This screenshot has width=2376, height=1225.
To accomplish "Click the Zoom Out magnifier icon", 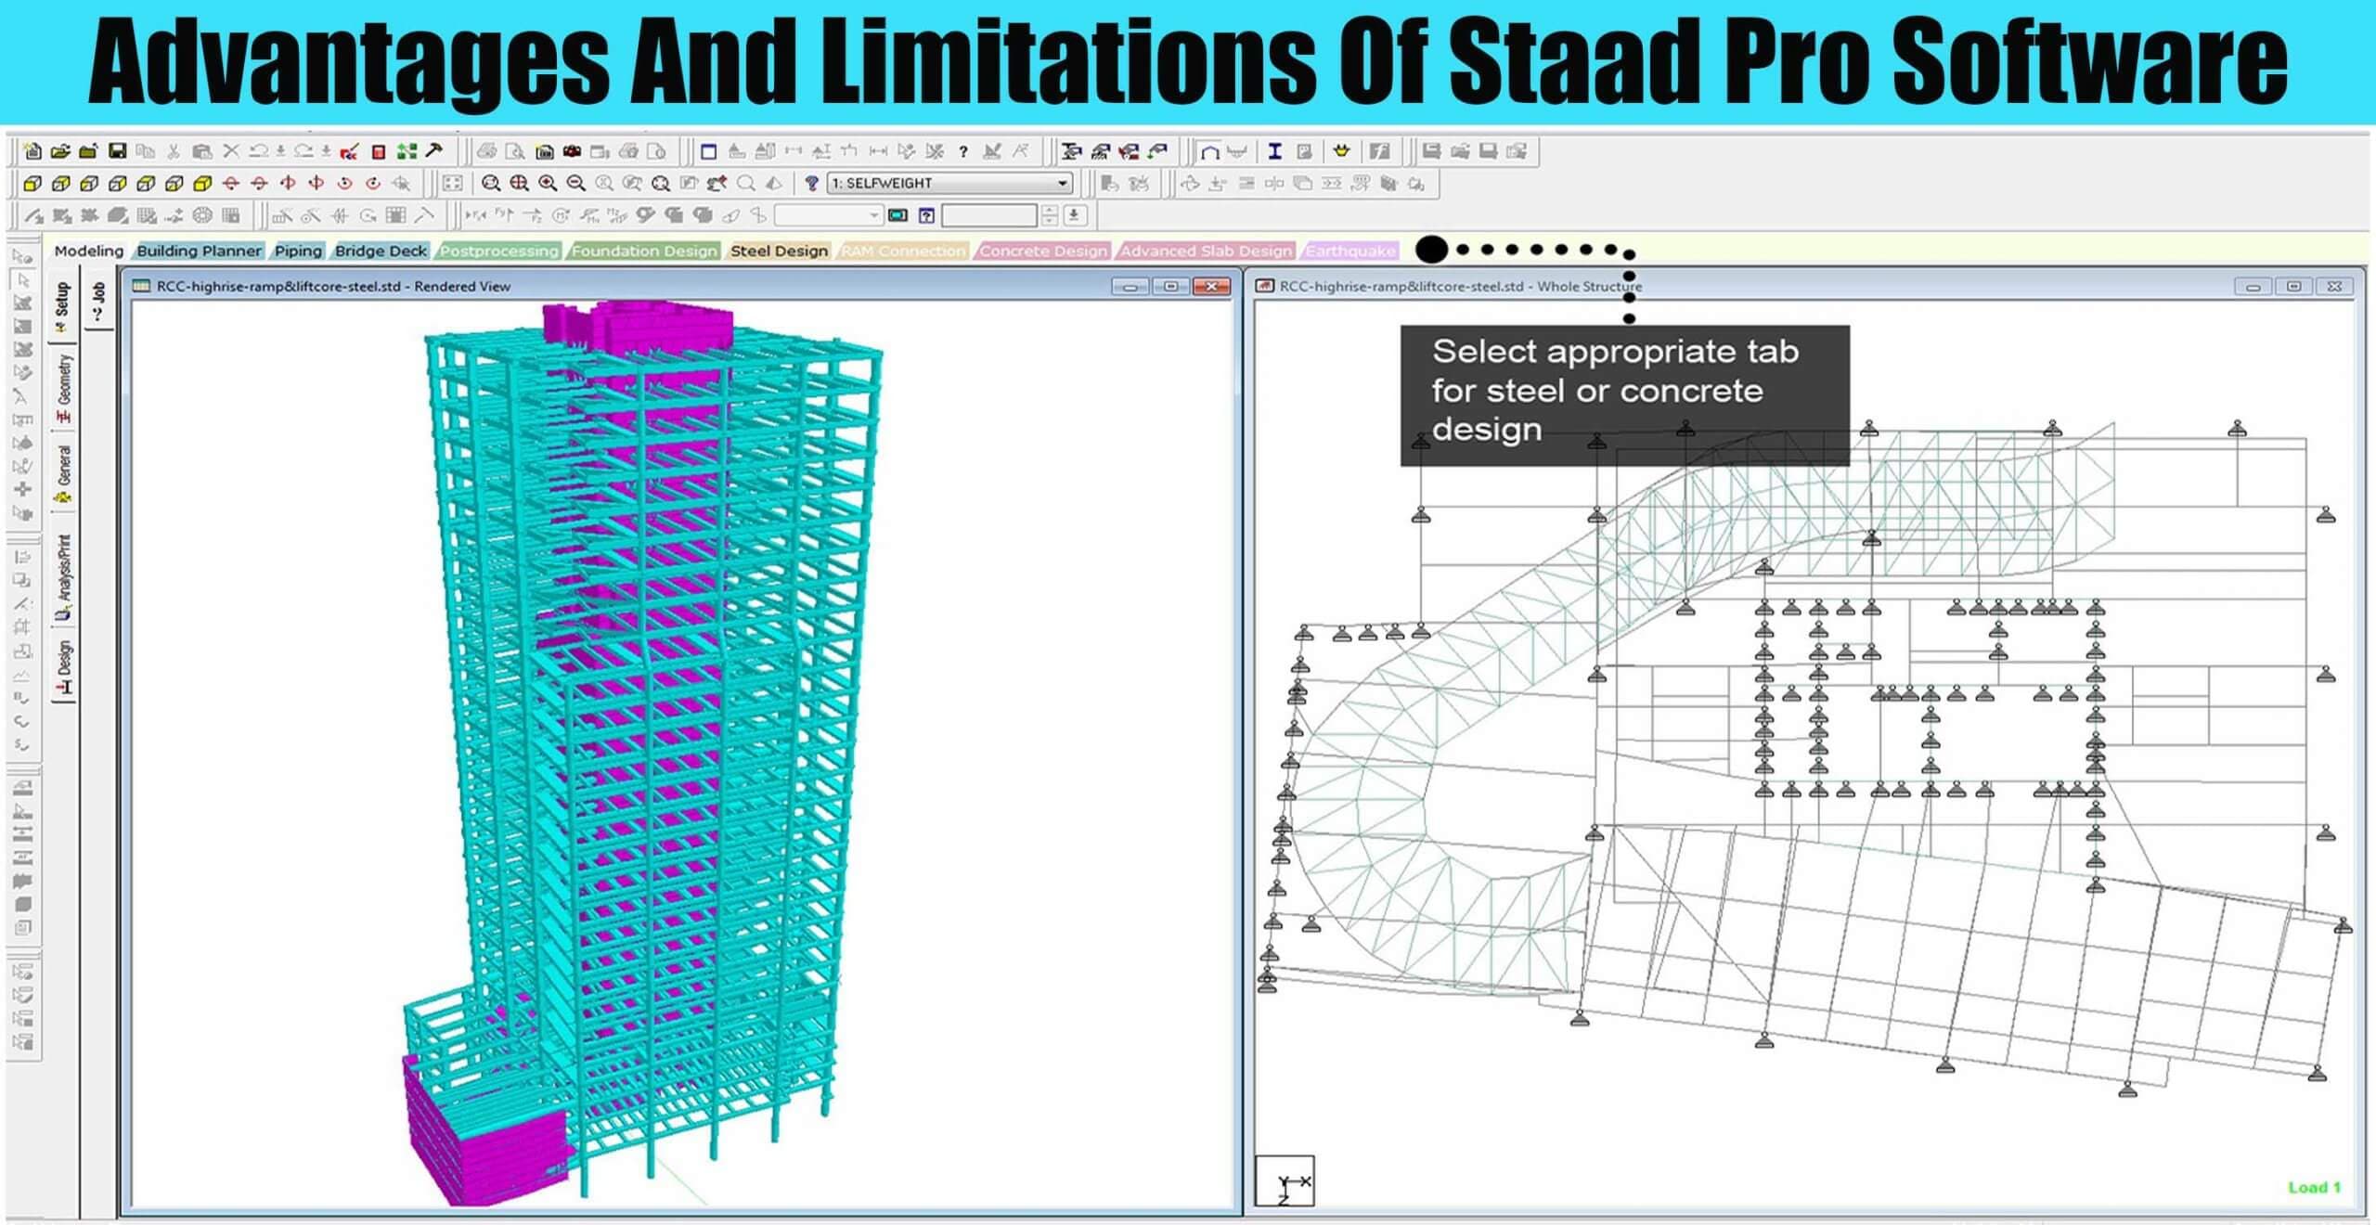I will (576, 183).
